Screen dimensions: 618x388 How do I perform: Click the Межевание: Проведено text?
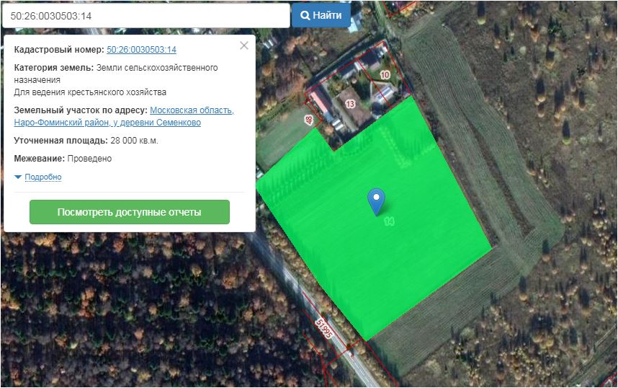(63, 159)
